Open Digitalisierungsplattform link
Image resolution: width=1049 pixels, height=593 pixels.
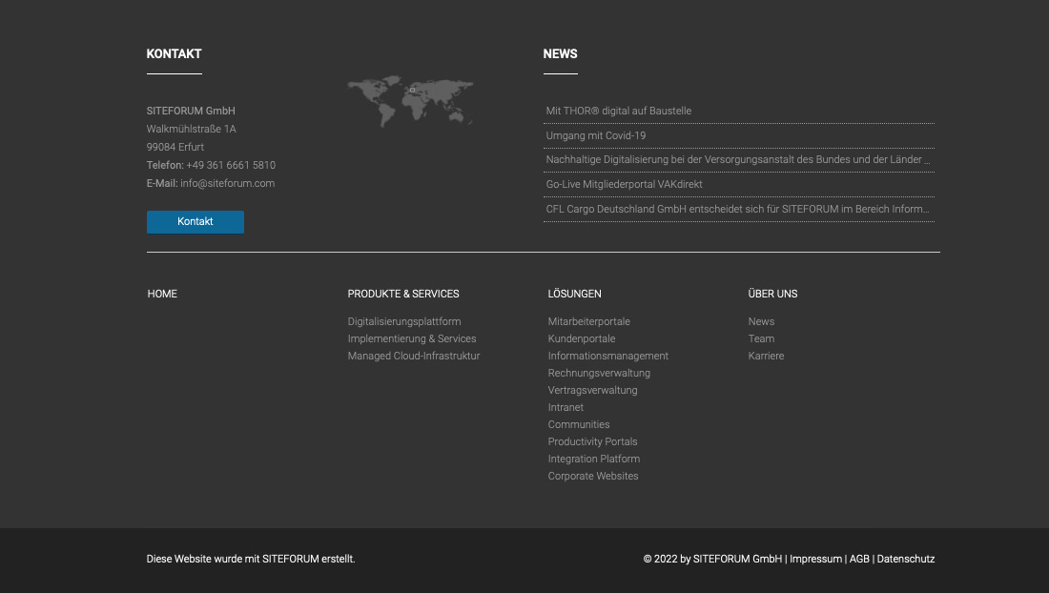[404, 321]
